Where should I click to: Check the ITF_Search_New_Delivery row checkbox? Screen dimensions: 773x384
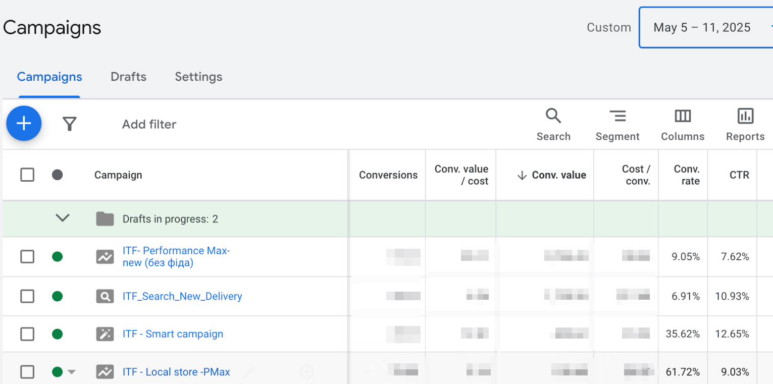[27, 296]
